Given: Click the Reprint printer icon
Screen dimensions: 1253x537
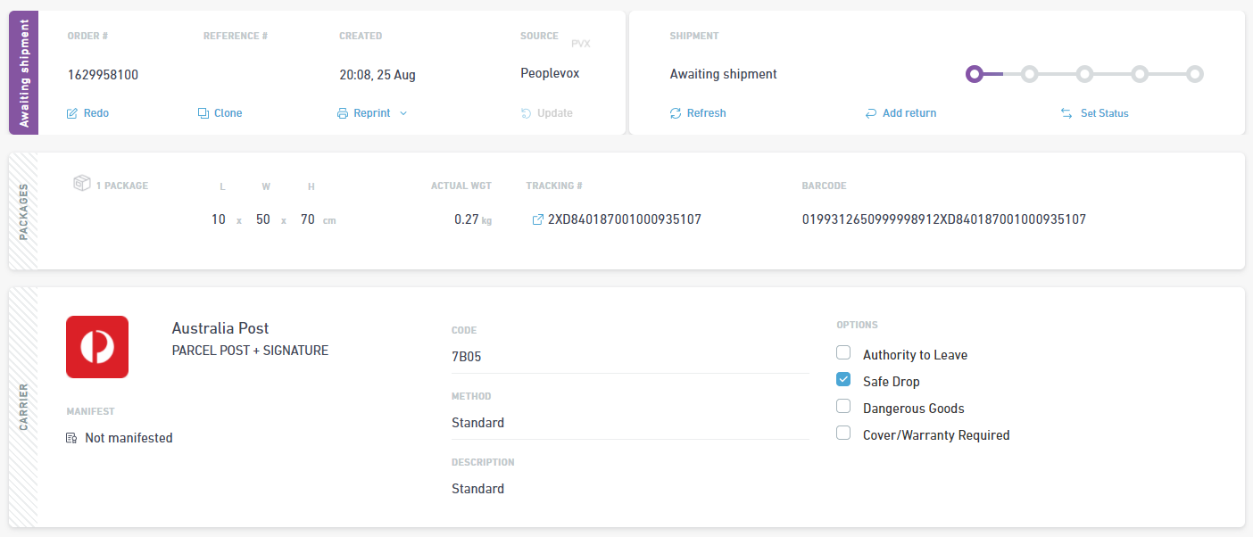Looking at the screenshot, I should click(343, 113).
